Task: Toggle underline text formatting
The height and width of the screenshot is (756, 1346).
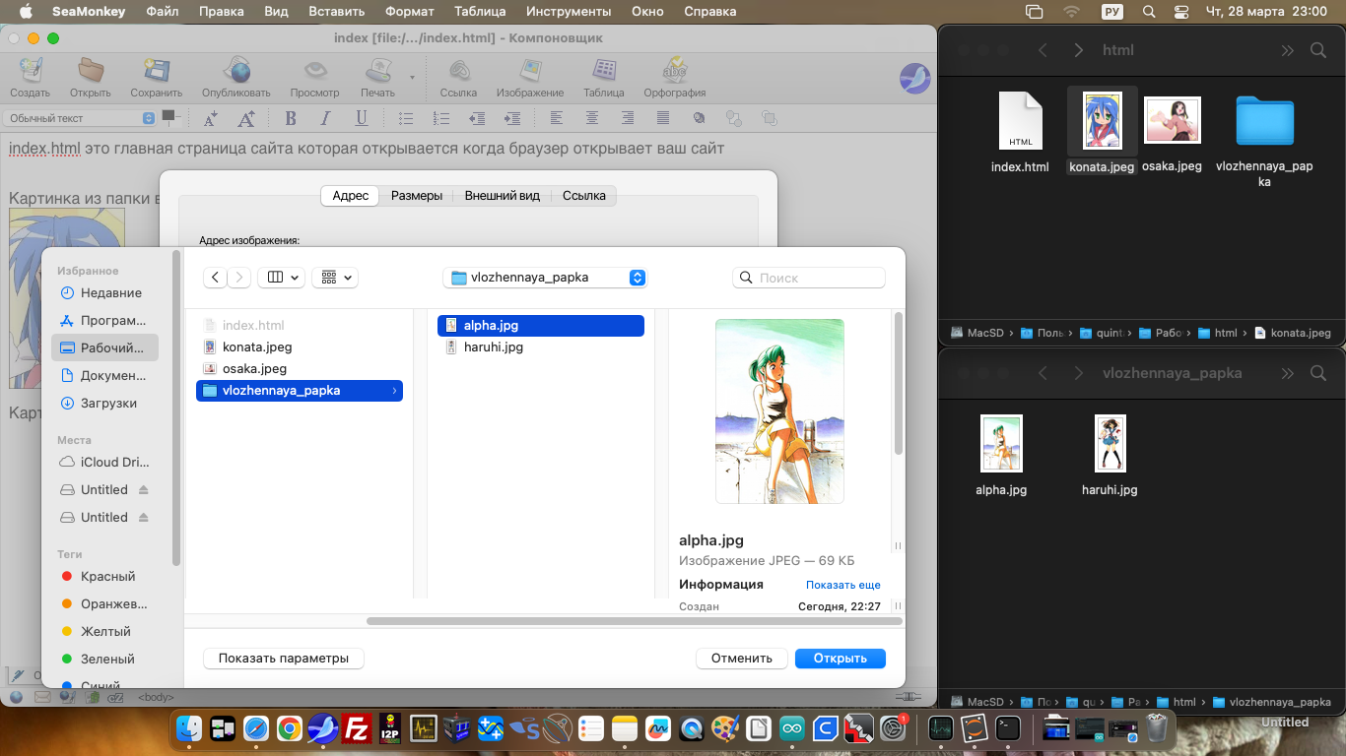Action: [362, 118]
